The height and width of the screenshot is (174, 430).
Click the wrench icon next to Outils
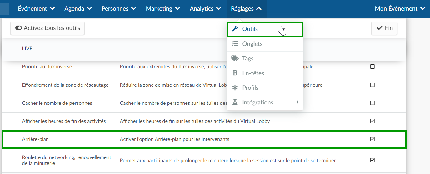[235, 29]
